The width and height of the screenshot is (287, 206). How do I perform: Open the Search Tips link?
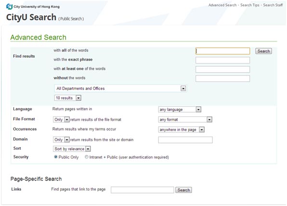[x=249, y=5]
